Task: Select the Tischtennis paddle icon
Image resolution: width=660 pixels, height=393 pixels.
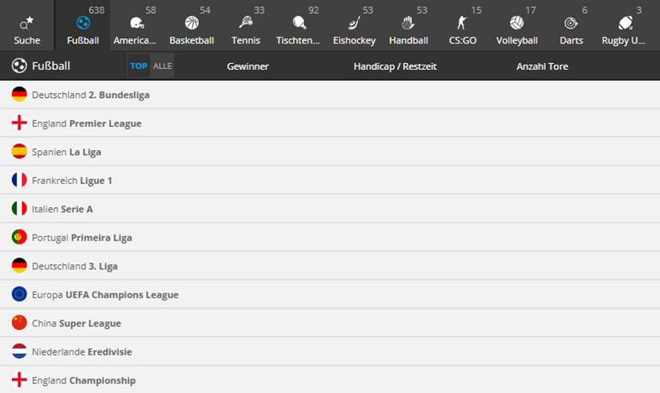Action: tap(300, 23)
